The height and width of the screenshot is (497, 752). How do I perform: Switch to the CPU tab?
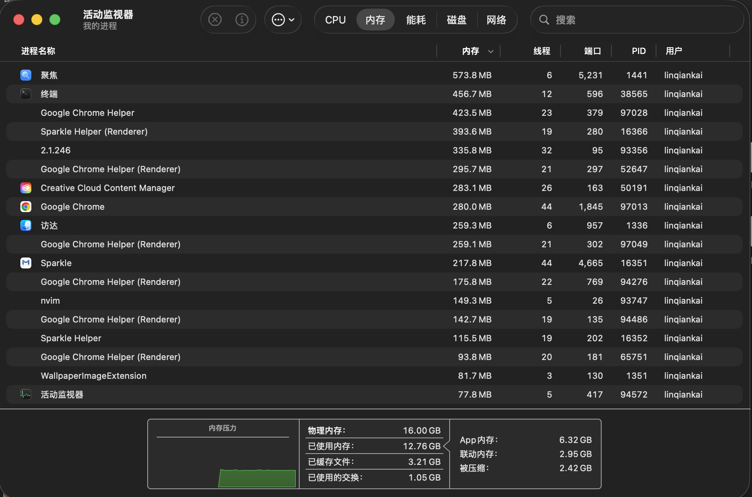click(335, 20)
